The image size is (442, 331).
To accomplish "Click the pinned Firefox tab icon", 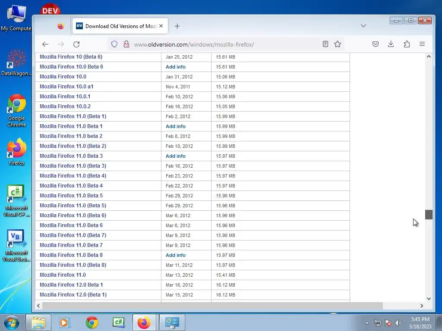I will point(60,26).
